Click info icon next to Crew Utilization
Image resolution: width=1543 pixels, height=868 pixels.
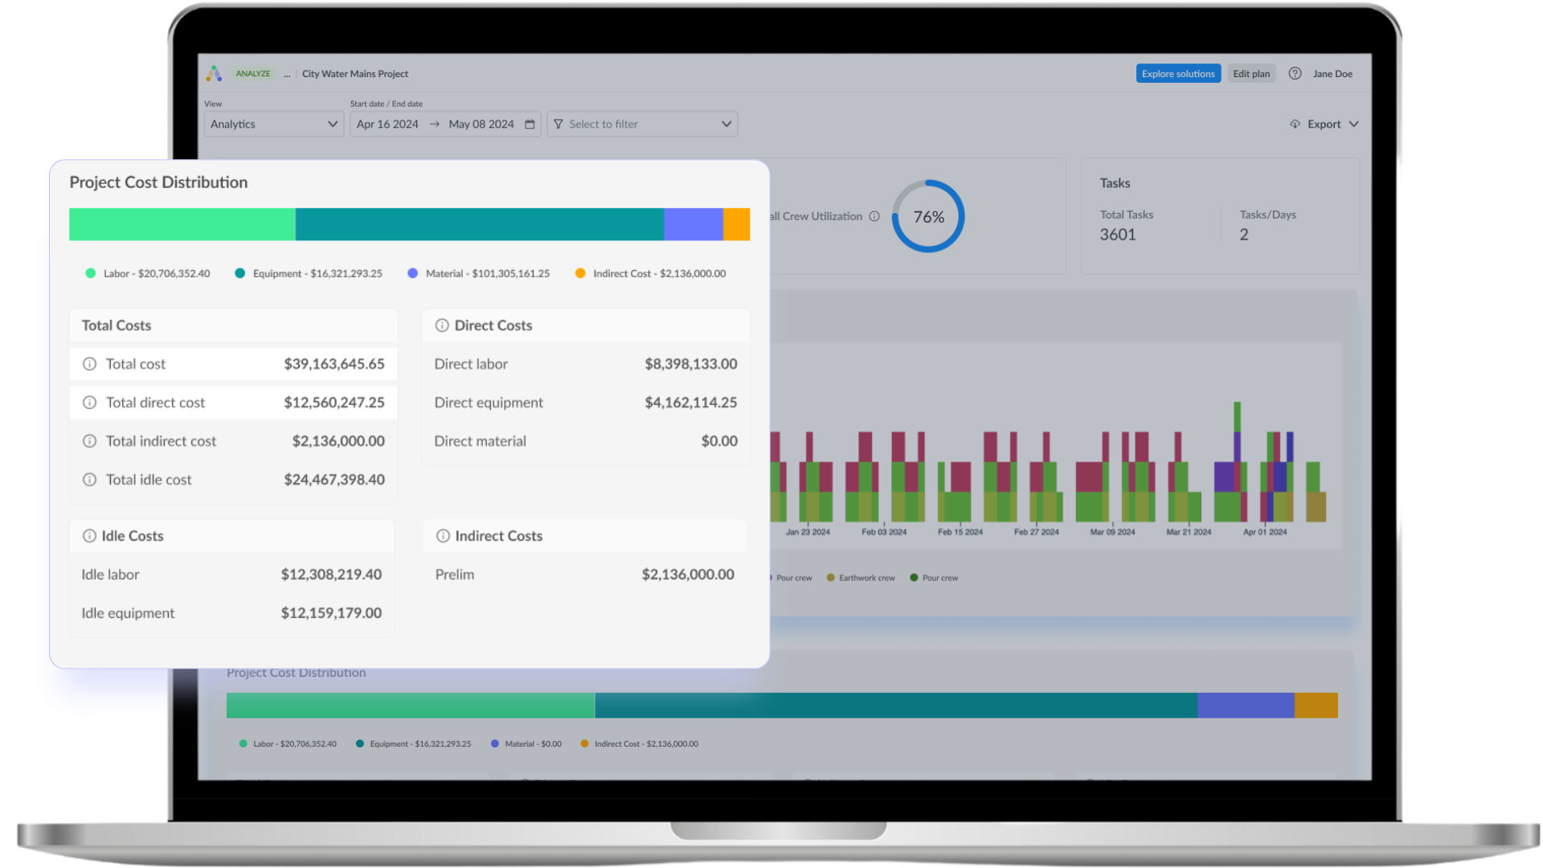tap(874, 216)
